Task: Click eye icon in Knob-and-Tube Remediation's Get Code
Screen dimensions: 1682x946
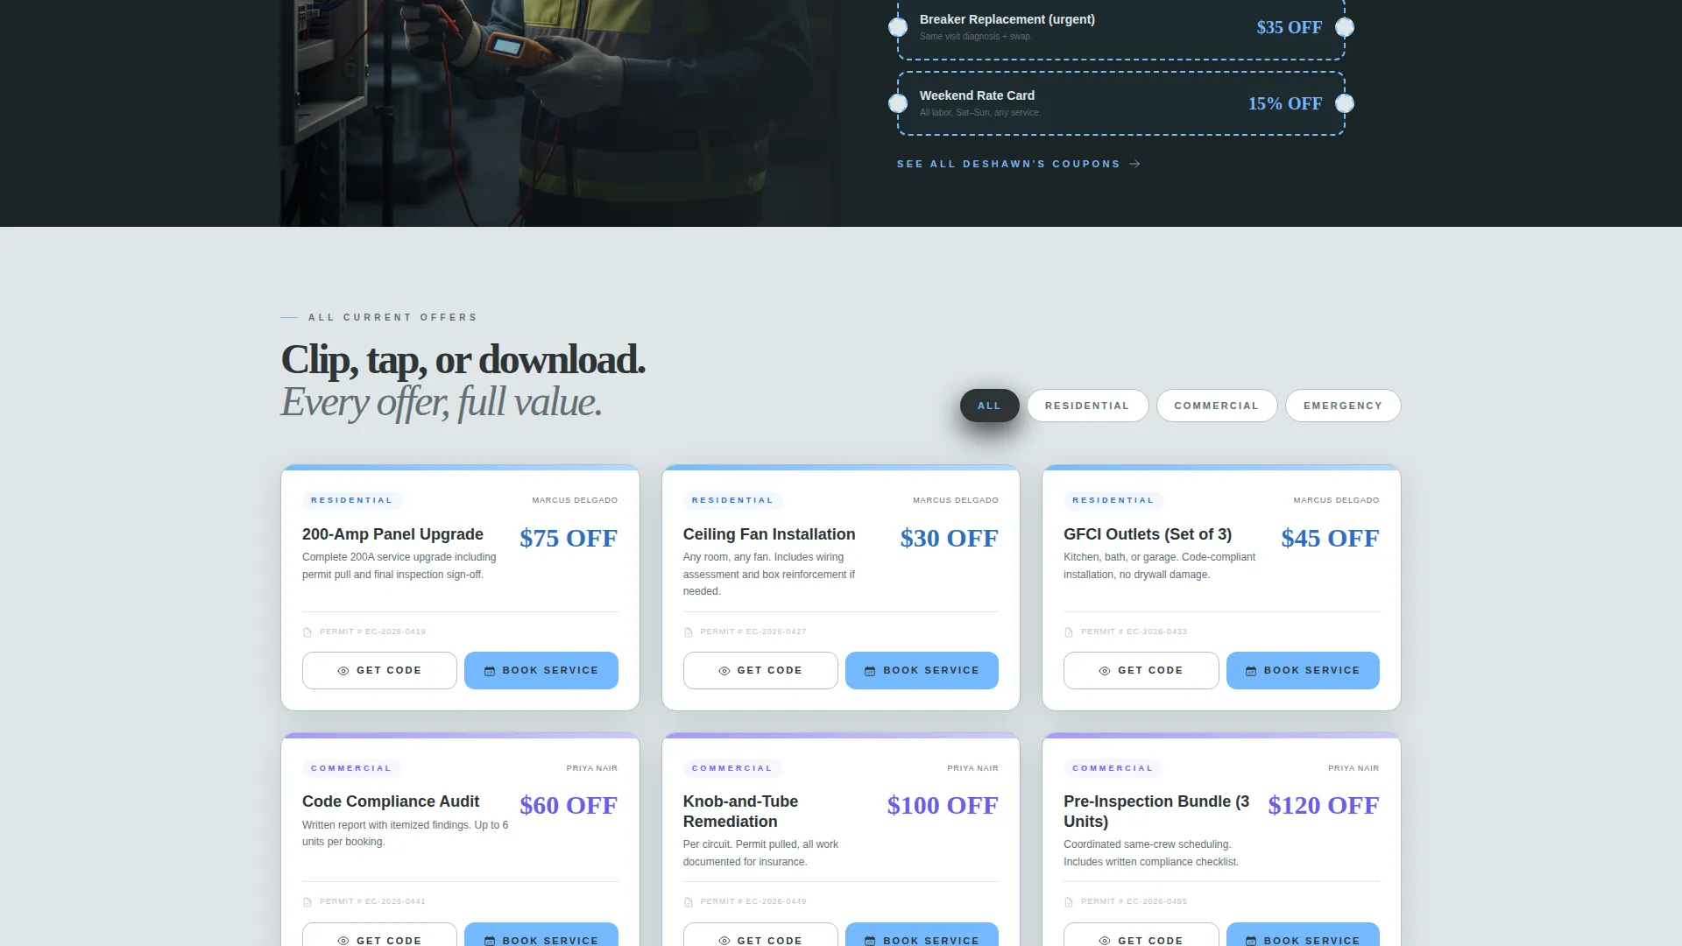Action: [x=724, y=941]
